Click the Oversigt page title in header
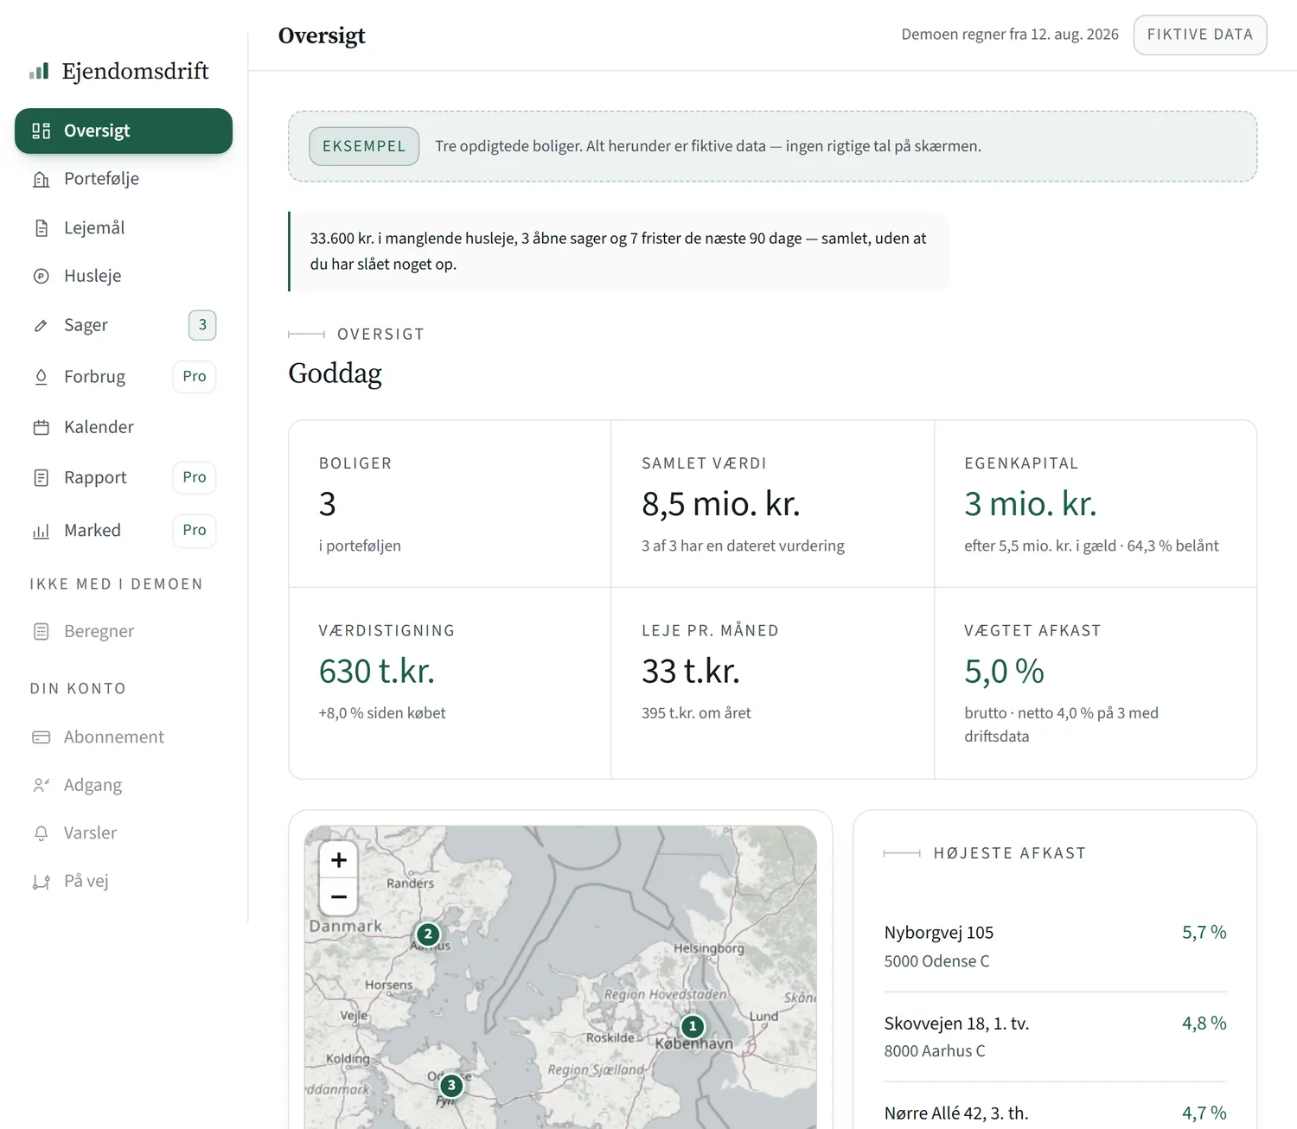 coord(322,35)
